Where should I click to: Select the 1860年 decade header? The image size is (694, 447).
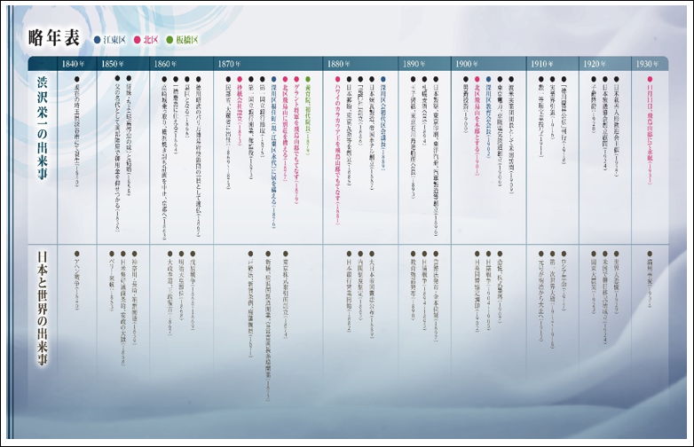point(165,64)
